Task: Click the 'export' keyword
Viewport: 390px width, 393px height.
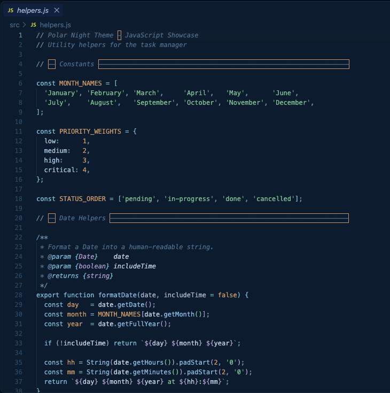Action: click(48, 295)
